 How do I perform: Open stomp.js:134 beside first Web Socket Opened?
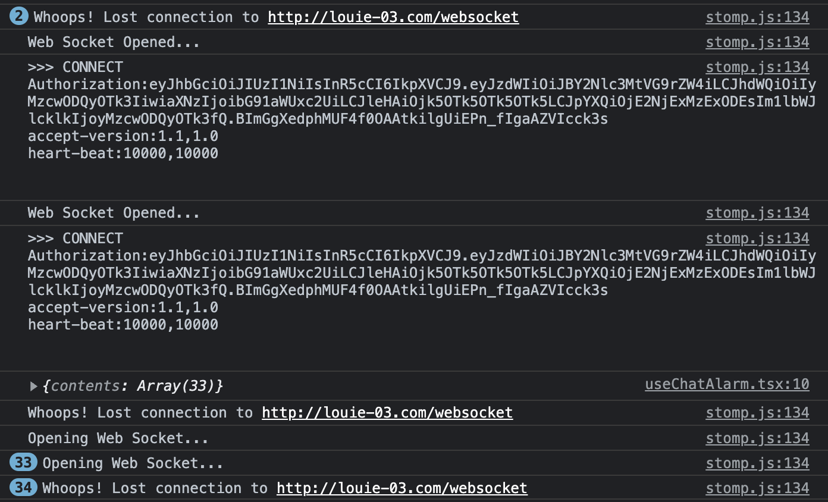[x=757, y=42]
